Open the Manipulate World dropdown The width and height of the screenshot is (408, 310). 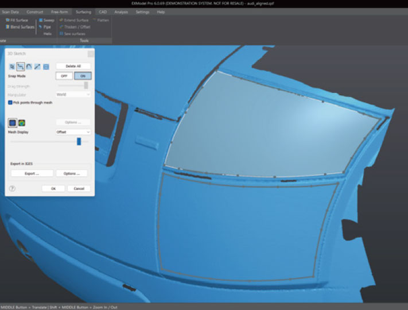point(73,94)
